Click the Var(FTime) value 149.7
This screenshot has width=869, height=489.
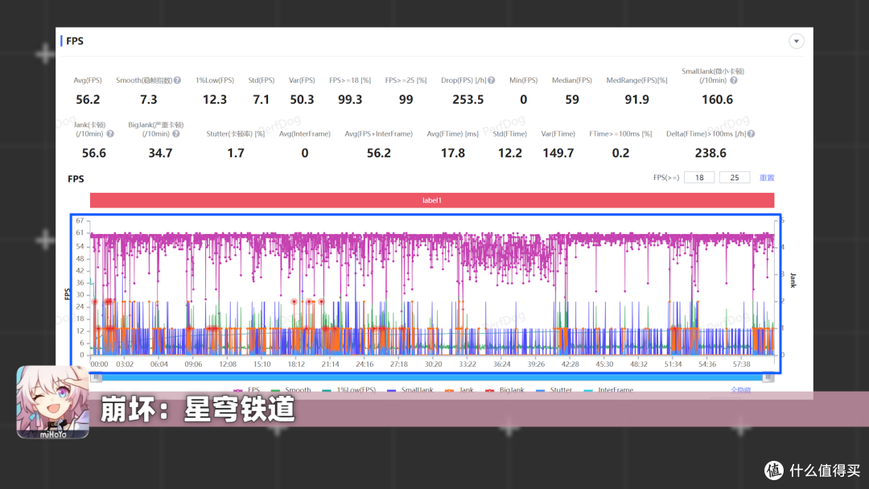tap(558, 153)
